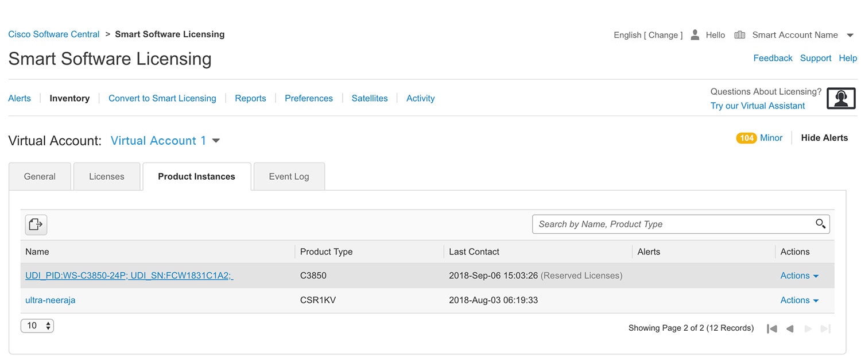Open the ultra-neeraja product instance

[x=51, y=300]
